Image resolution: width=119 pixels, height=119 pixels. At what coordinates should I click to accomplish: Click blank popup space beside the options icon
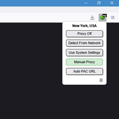pyautogui.click(x=81, y=80)
